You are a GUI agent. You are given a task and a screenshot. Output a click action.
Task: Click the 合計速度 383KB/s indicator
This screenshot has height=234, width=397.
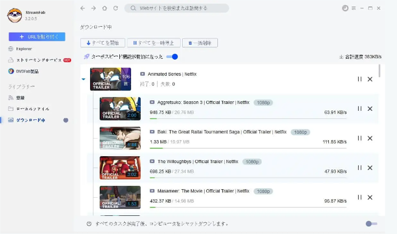pos(360,57)
